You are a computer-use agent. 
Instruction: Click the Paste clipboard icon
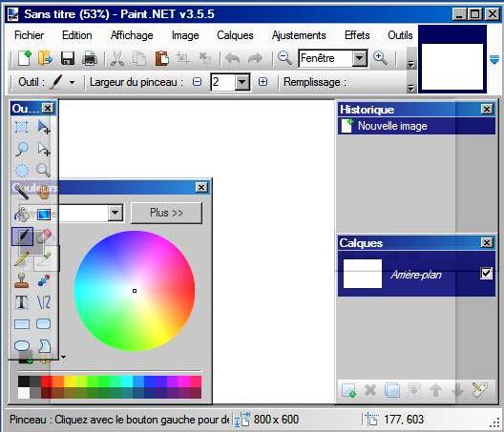click(x=161, y=58)
